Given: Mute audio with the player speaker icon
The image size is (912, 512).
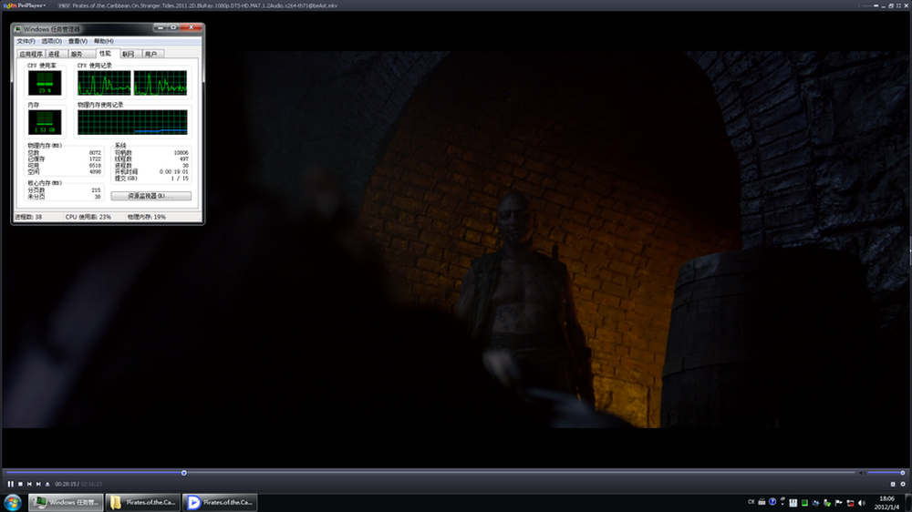Looking at the screenshot, I should click(862, 473).
